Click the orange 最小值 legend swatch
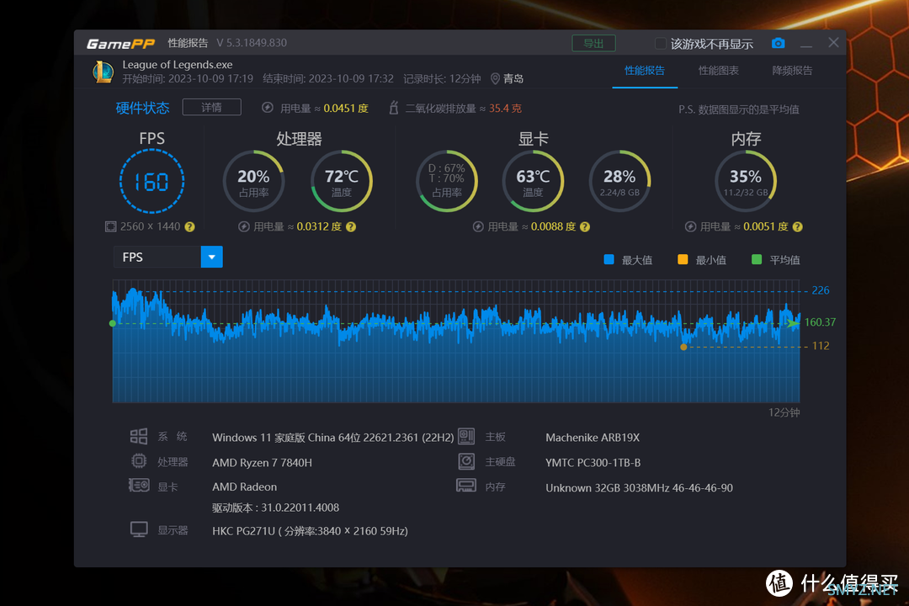 (683, 259)
